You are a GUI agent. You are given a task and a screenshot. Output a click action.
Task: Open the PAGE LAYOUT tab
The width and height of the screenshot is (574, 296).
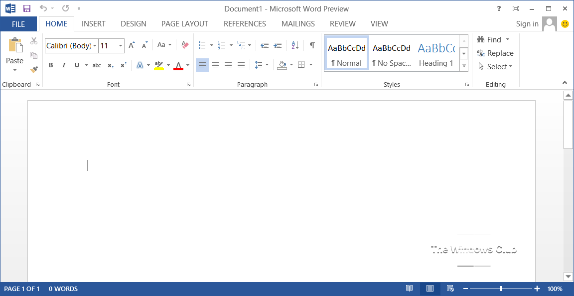tap(185, 24)
